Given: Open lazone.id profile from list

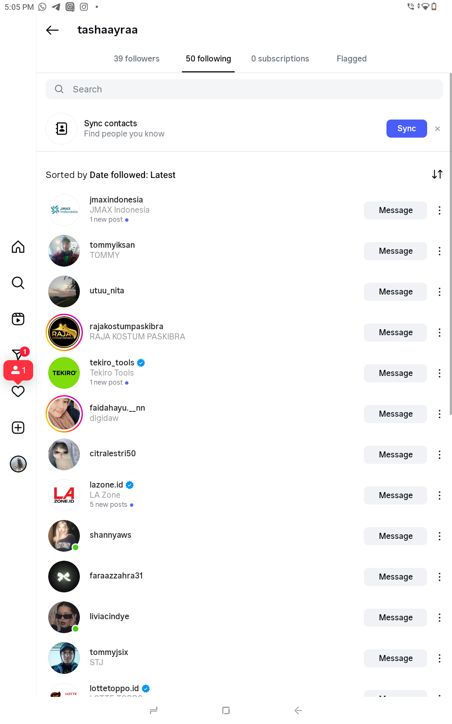Looking at the screenshot, I should point(106,485).
